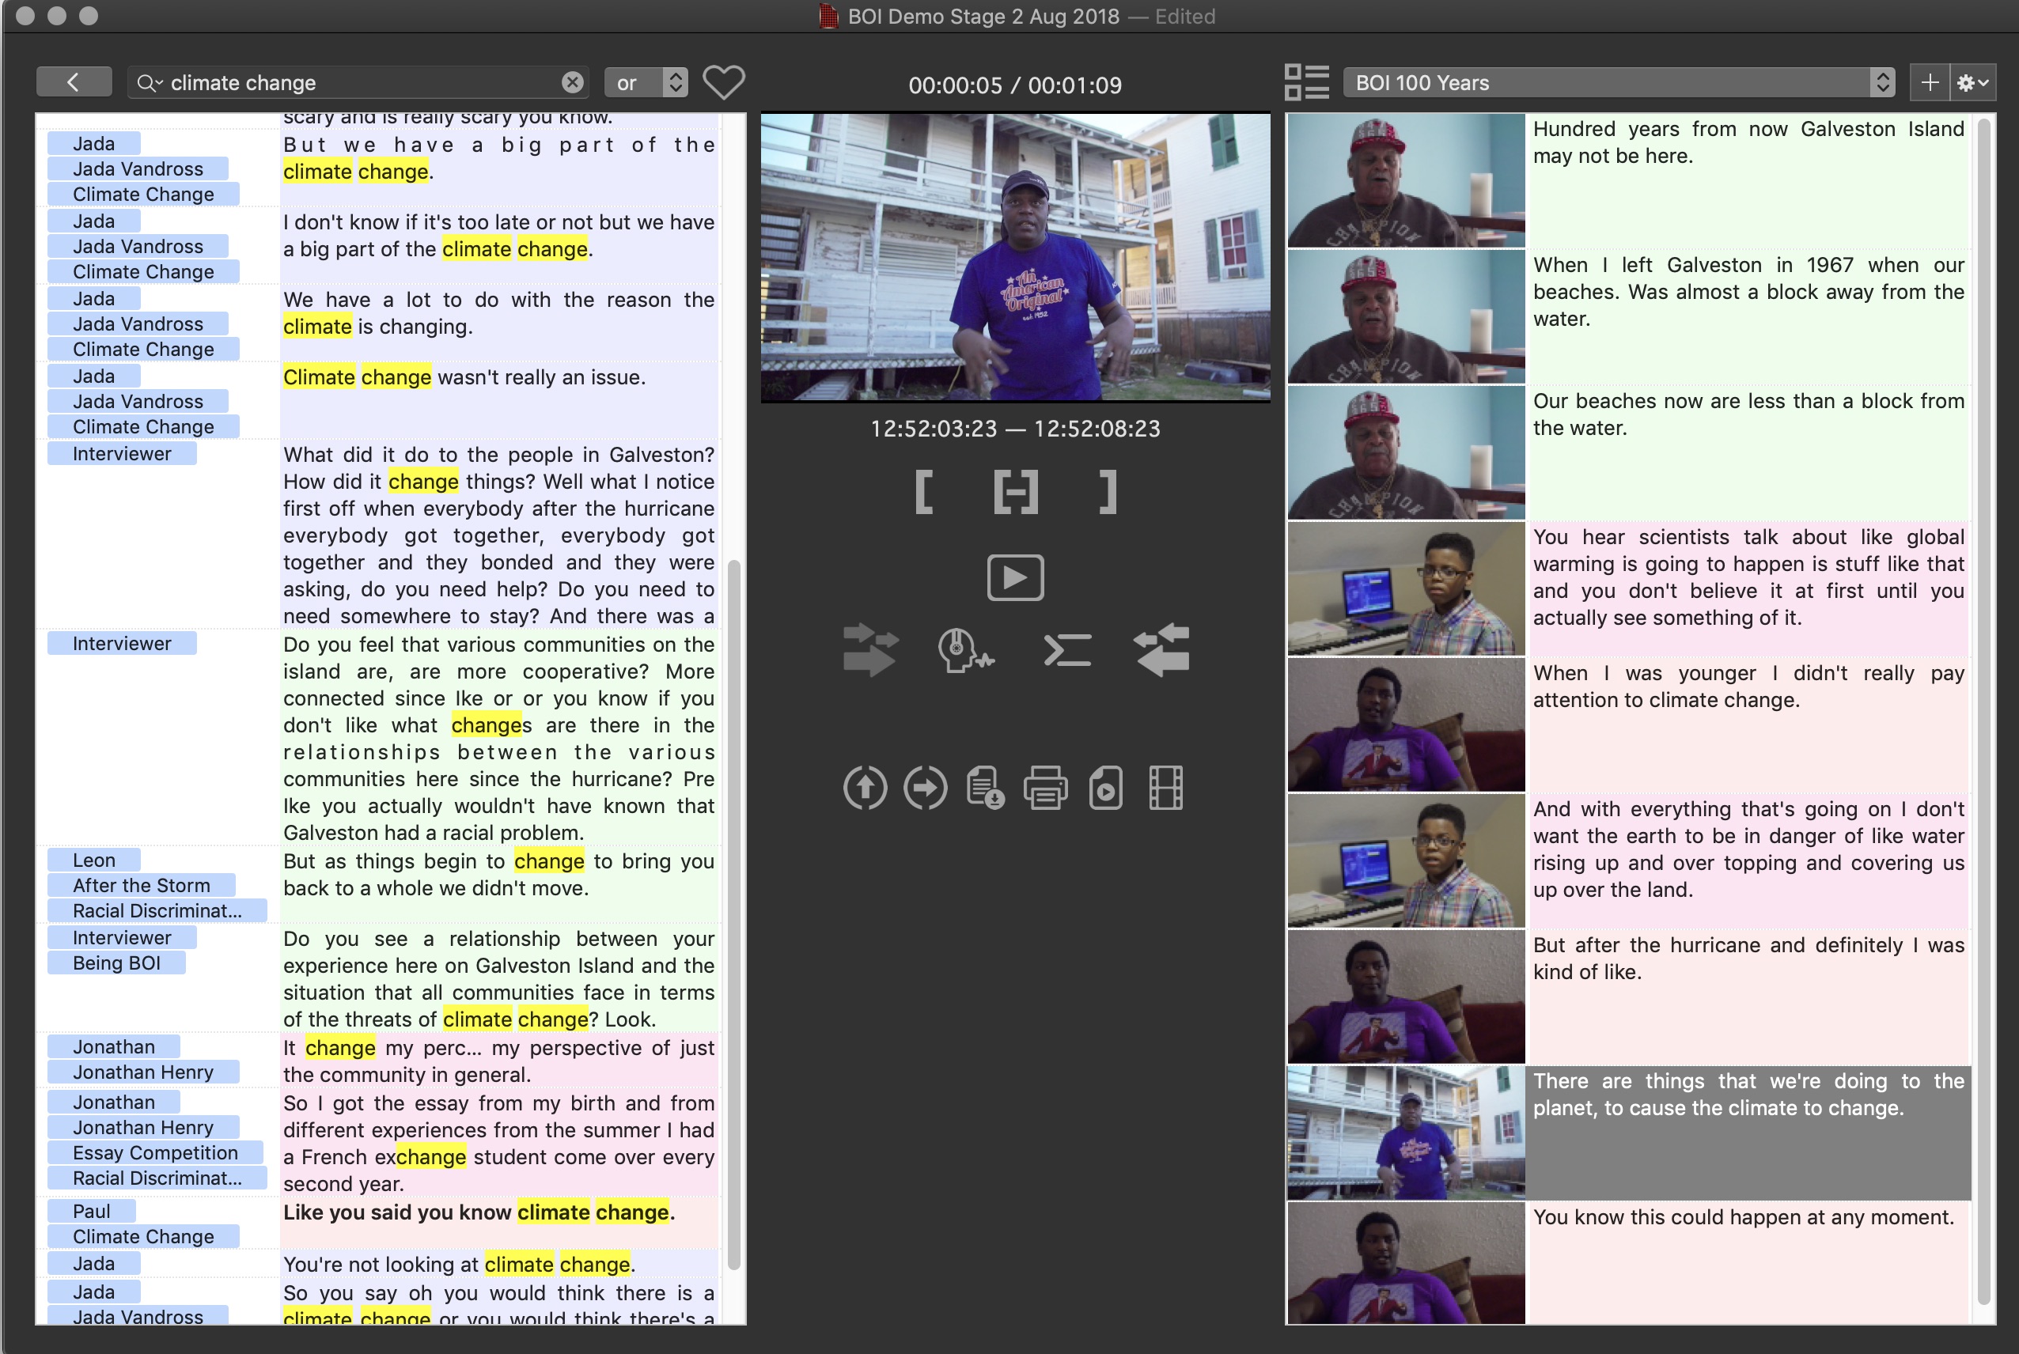This screenshot has height=1354, width=2019.
Task: Click the set out-point right bracket icon
Action: coord(1108,492)
